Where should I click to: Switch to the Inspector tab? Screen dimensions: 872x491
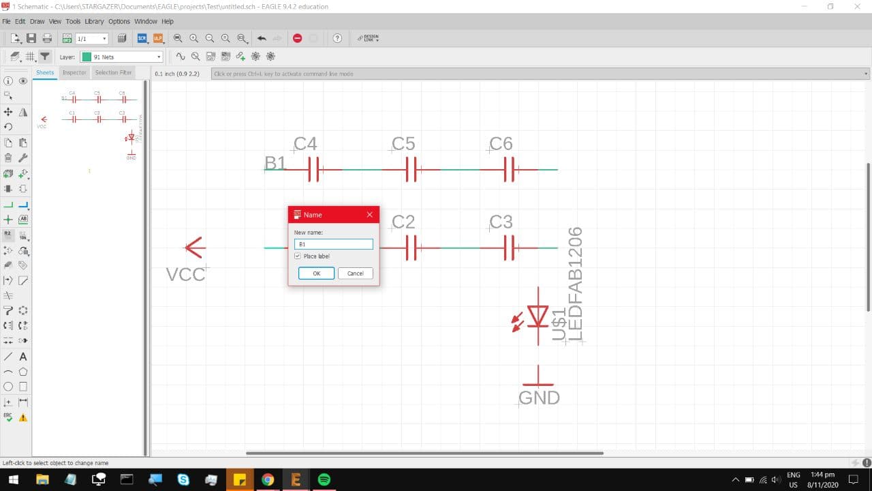pos(74,72)
